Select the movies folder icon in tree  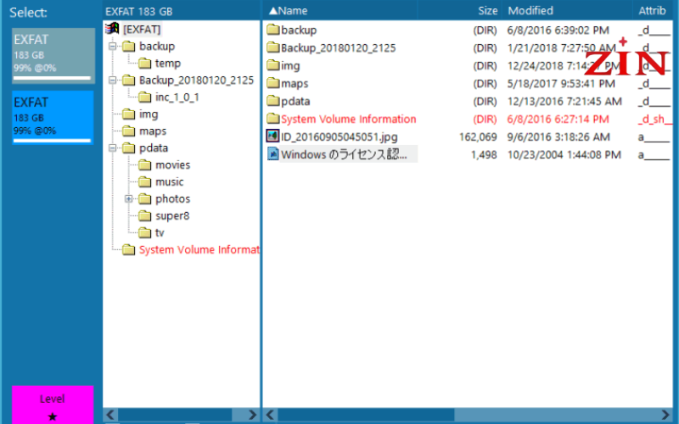pyautogui.click(x=144, y=165)
